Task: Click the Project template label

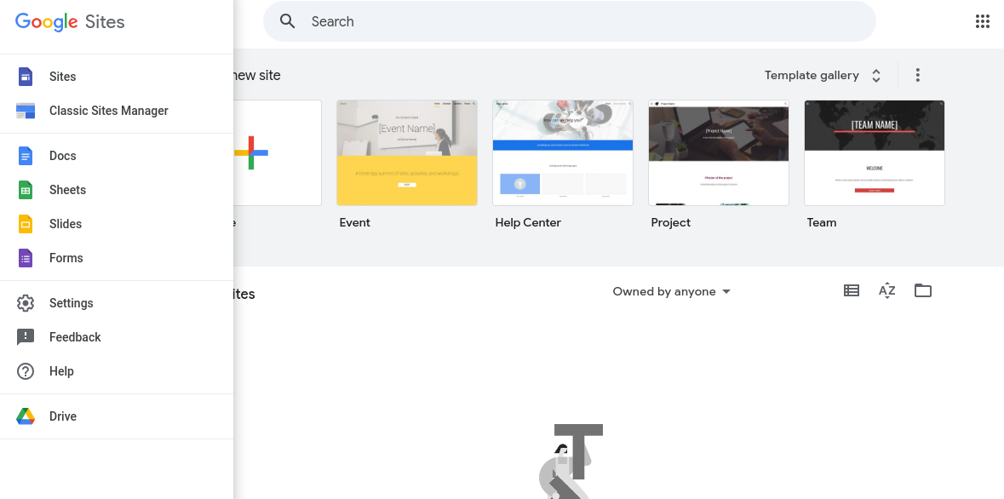Action: click(670, 223)
